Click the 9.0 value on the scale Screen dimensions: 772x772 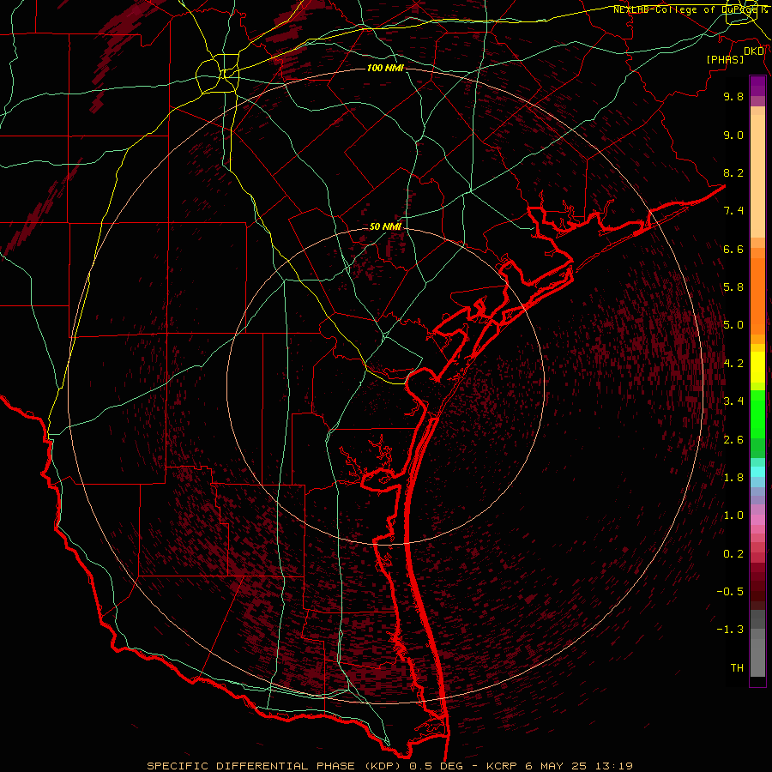click(733, 135)
